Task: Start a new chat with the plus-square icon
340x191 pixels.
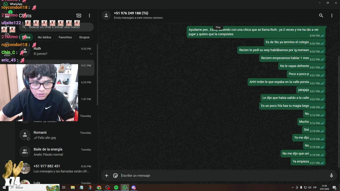Action: (79, 16)
